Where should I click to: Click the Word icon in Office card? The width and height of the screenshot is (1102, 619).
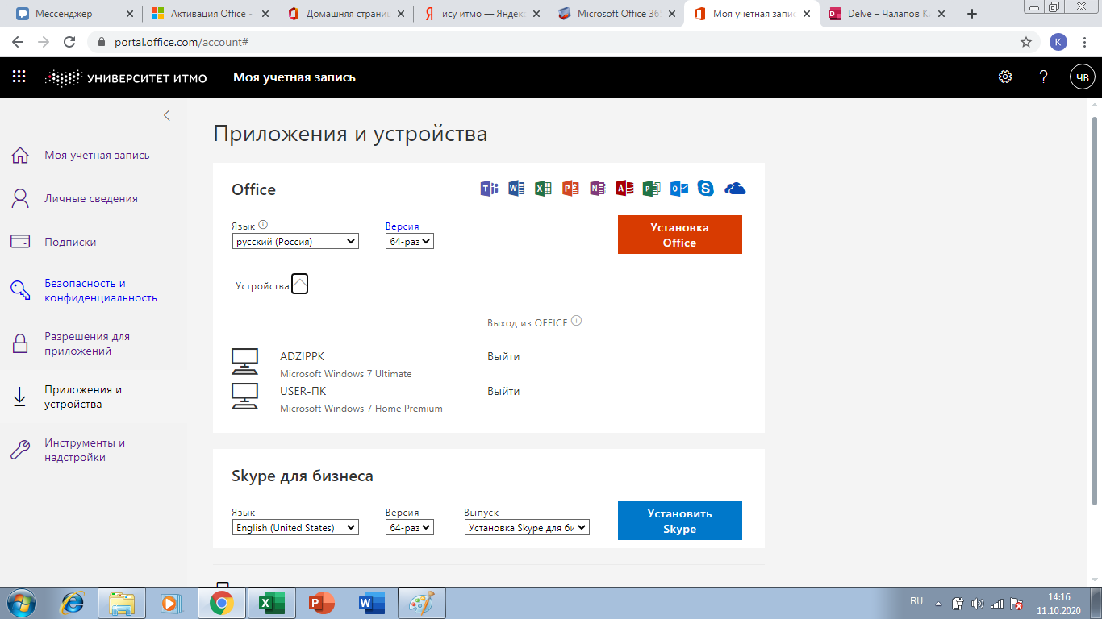coord(516,189)
